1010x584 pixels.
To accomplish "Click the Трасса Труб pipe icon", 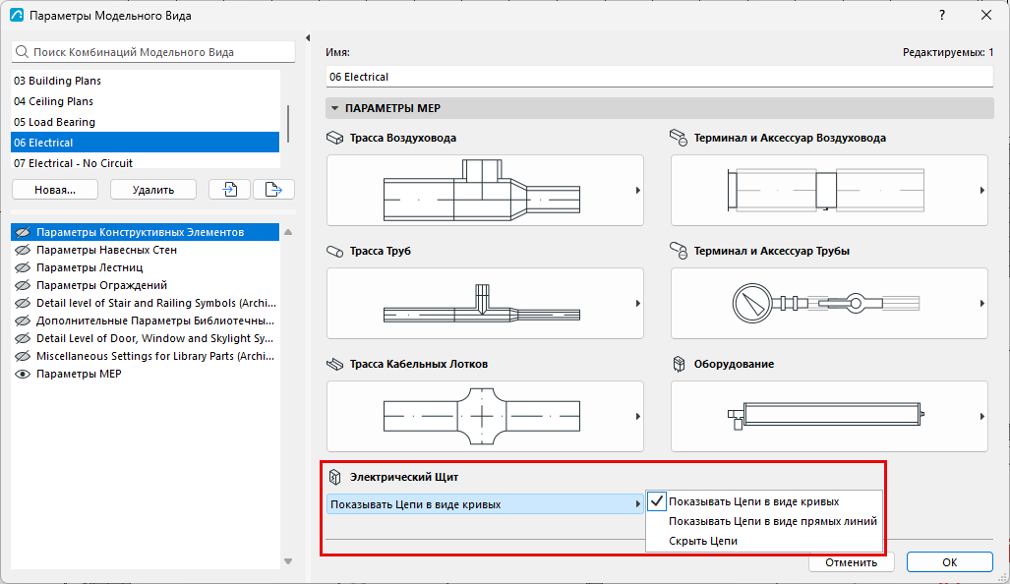I will pyautogui.click(x=335, y=251).
